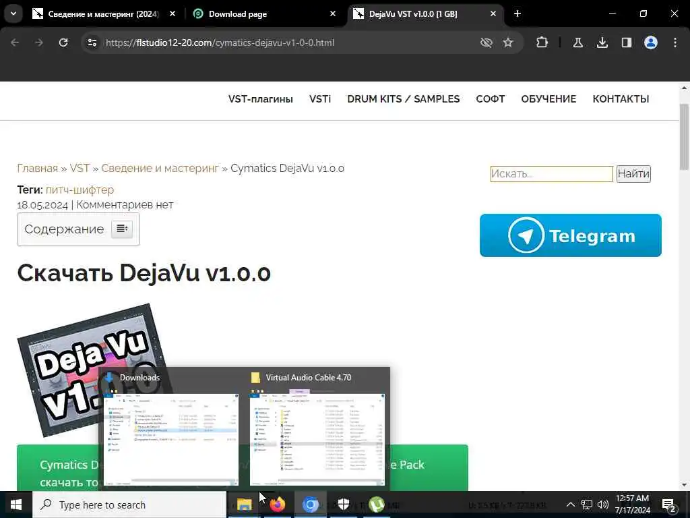The height and width of the screenshot is (518, 690).
Task: Go to VST breadcrumb link
Action: point(80,168)
